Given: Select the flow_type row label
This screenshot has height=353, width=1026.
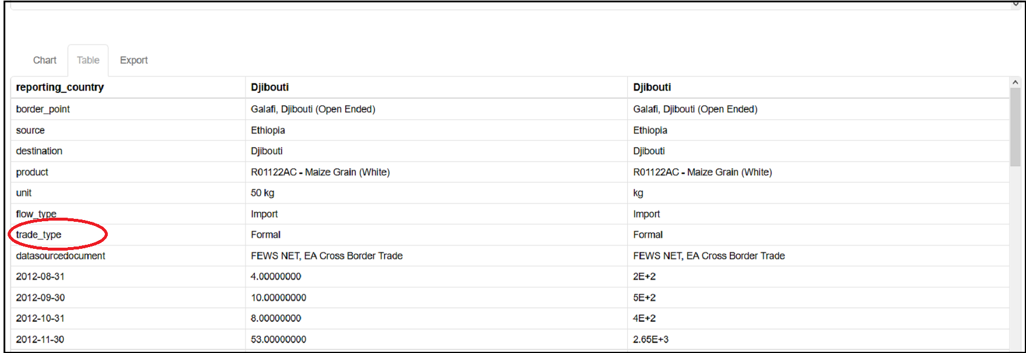Looking at the screenshot, I should [x=37, y=214].
